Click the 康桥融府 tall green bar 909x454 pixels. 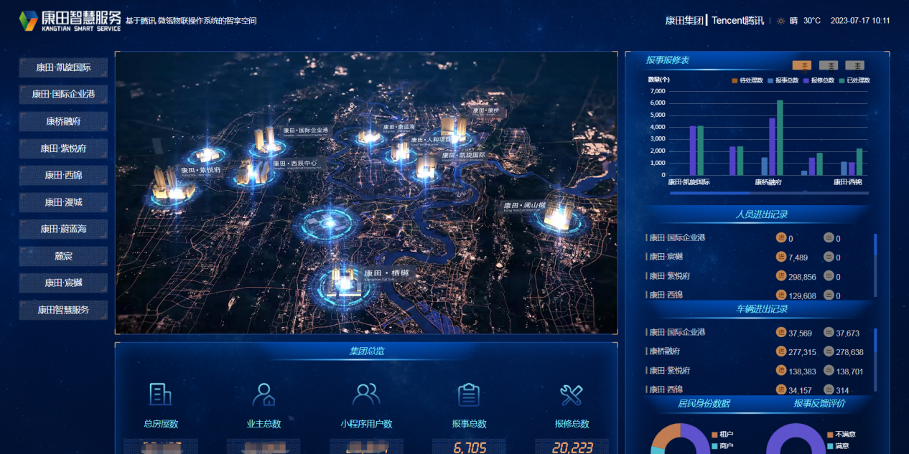780,138
